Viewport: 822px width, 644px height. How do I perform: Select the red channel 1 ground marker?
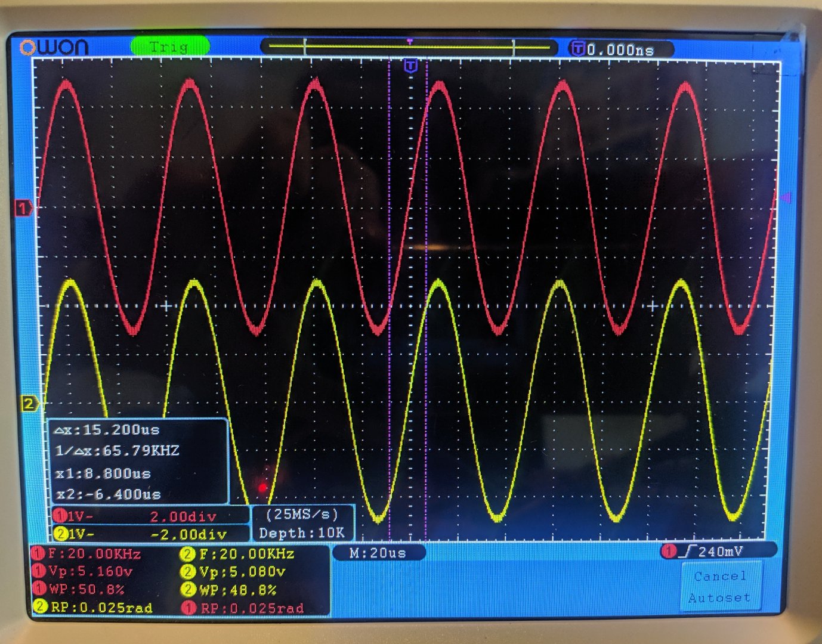(24, 209)
